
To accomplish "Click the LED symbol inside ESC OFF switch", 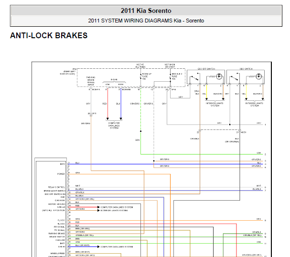I will point(219,76).
